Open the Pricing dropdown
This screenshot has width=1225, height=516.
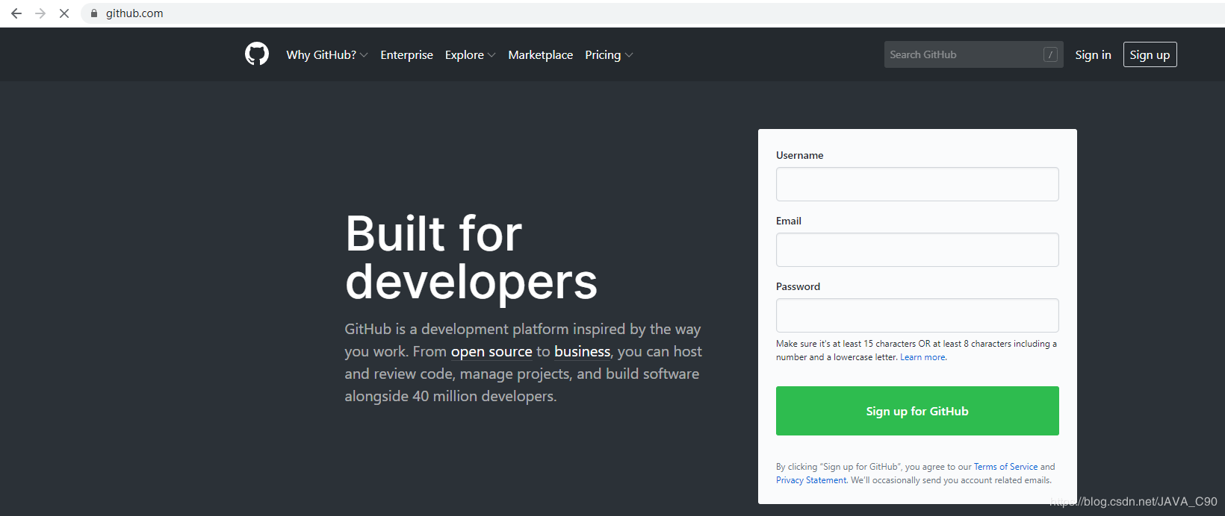609,55
